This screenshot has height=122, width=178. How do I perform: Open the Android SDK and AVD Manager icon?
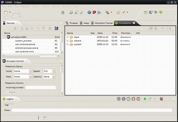click(x=63, y=12)
